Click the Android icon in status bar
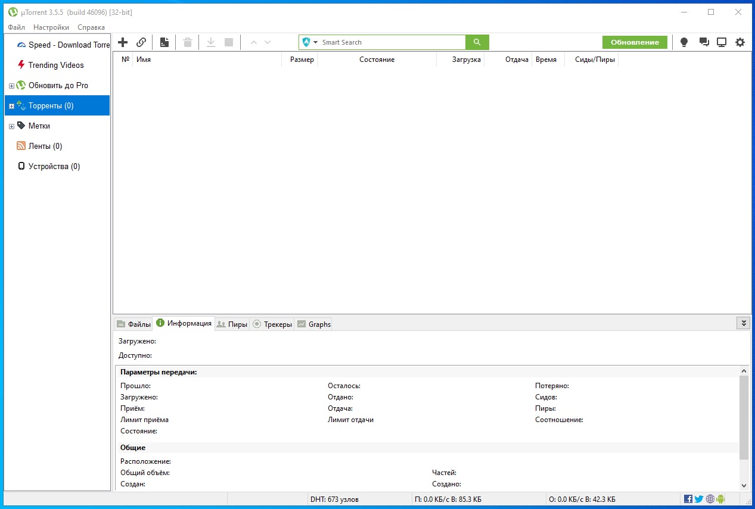Screen dimensions: 755x509 coord(720,499)
